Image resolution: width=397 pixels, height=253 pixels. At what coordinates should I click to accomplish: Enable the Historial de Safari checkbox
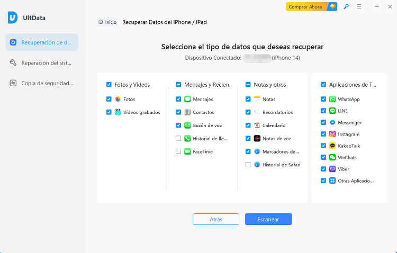248,165
